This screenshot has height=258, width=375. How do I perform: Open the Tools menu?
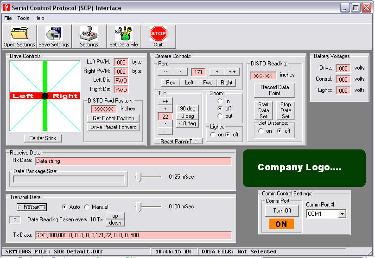(x=23, y=18)
